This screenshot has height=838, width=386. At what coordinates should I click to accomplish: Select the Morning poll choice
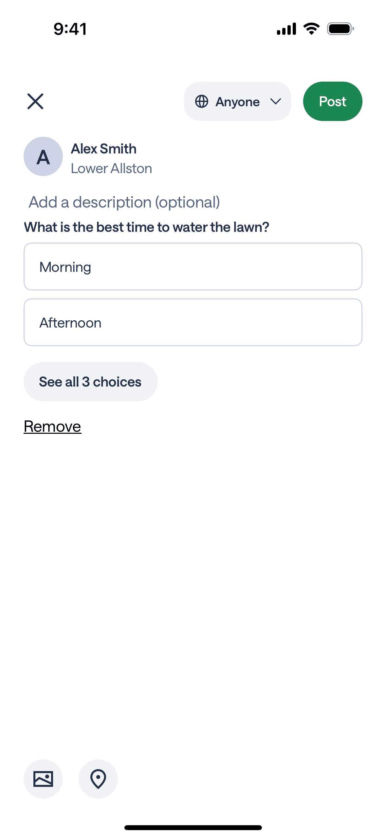point(193,267)
